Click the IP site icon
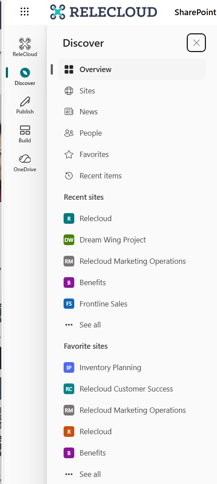 pyautogui.click(x=69, y=367)
